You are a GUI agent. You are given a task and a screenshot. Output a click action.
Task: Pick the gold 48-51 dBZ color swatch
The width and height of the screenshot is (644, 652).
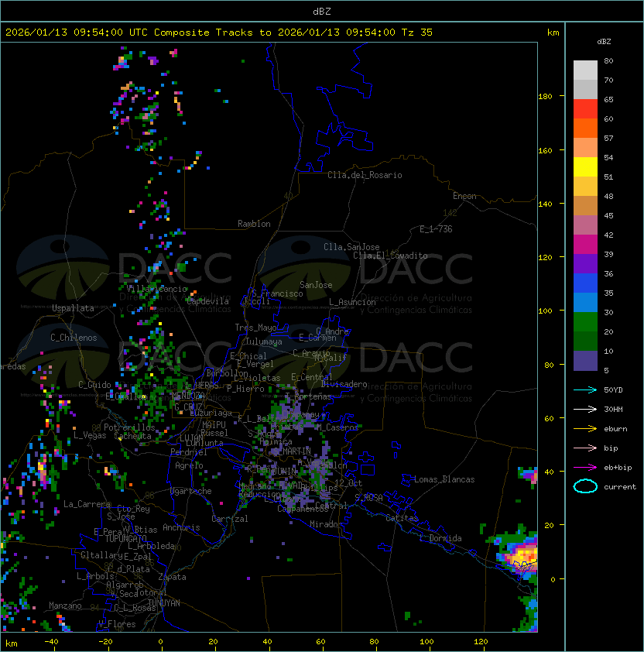[585, 187]
